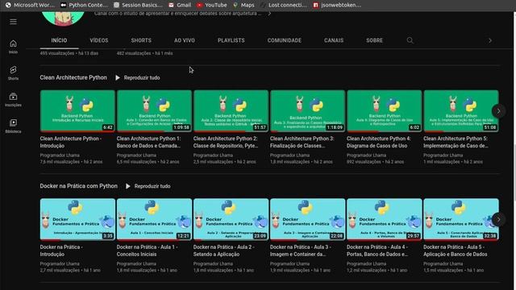Open Docker na Prática - Introdução thumbnail
The image size is (516, 290).
pos(77,219)
